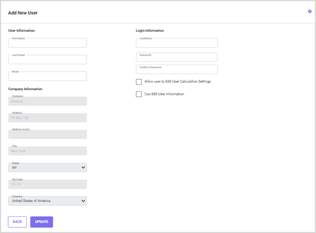Click the disabled Company field showing Anaqua
Image resolution: width=316 pixels, height=233 pixels.
(x=47, y=101)
